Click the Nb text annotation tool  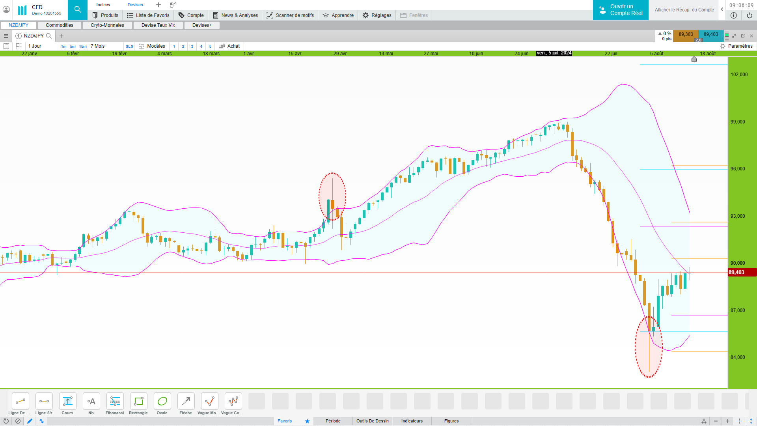click(91, 402)
